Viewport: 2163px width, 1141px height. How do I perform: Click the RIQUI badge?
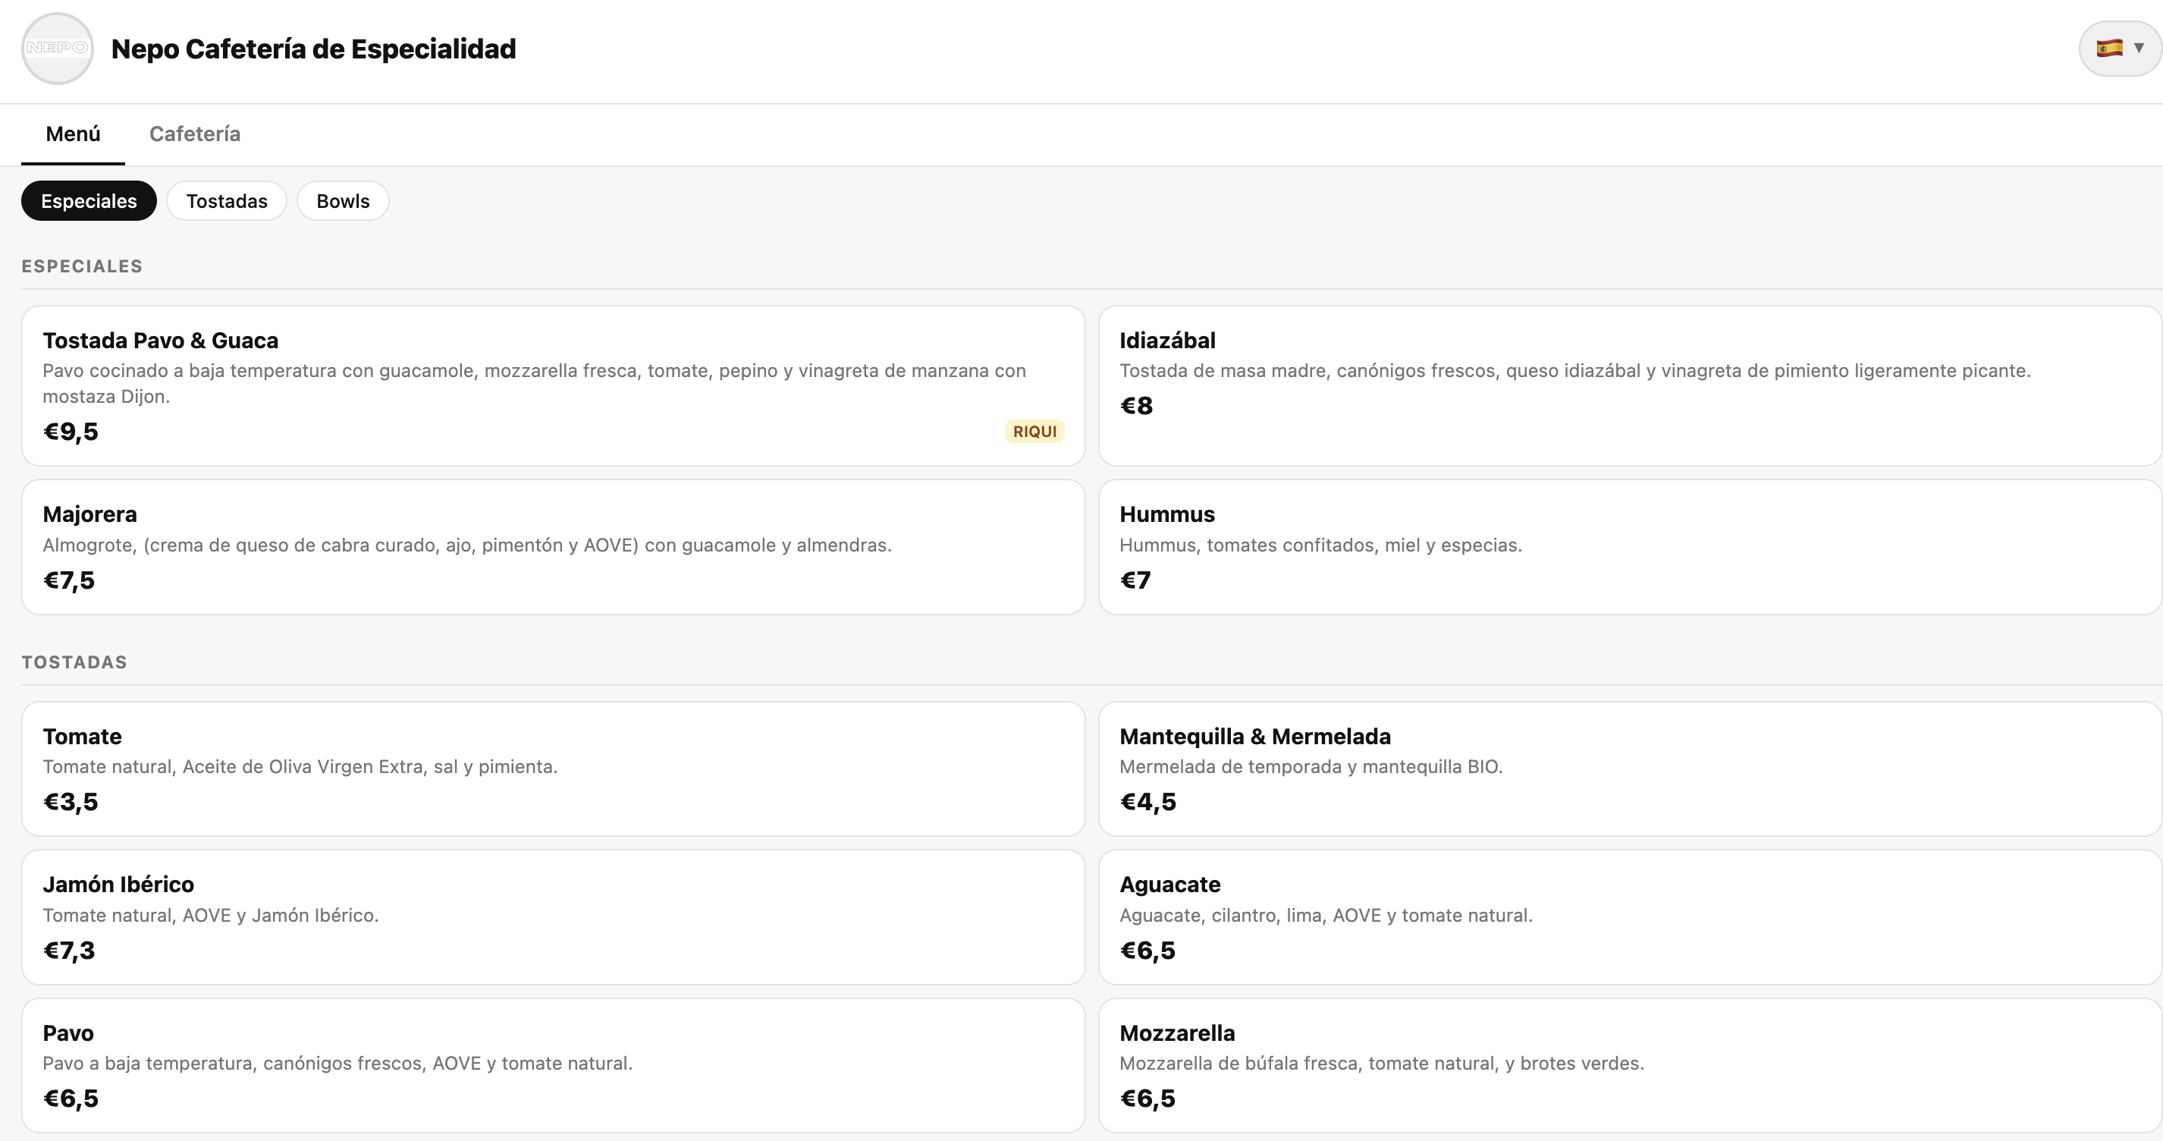coord(1034,432)
